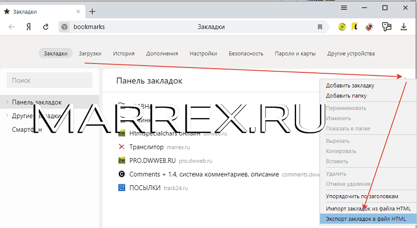Viewport: 417px width, 228px height.
Task: Reload the page
Action: [x=46, y=27]
